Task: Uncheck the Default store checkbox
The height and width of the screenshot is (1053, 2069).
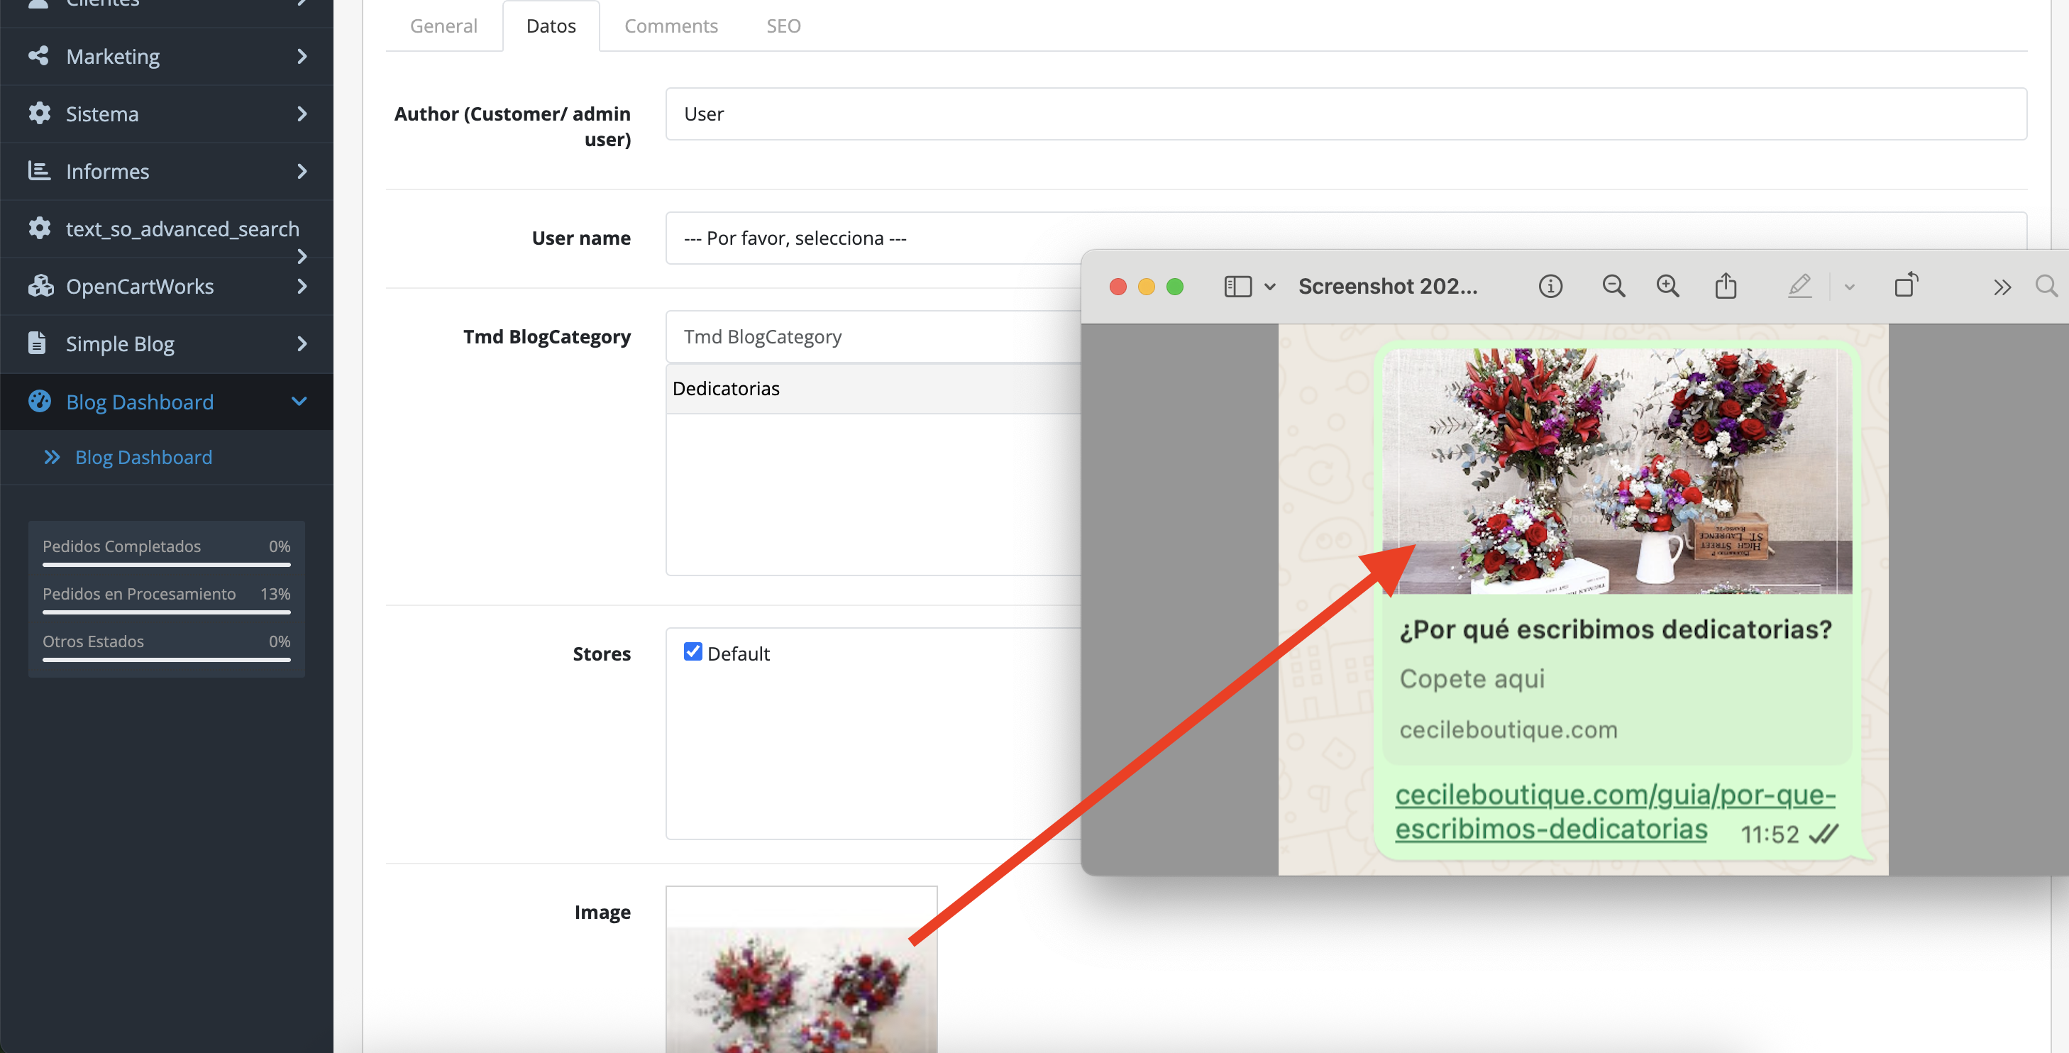Action: (x=693, y=652)
